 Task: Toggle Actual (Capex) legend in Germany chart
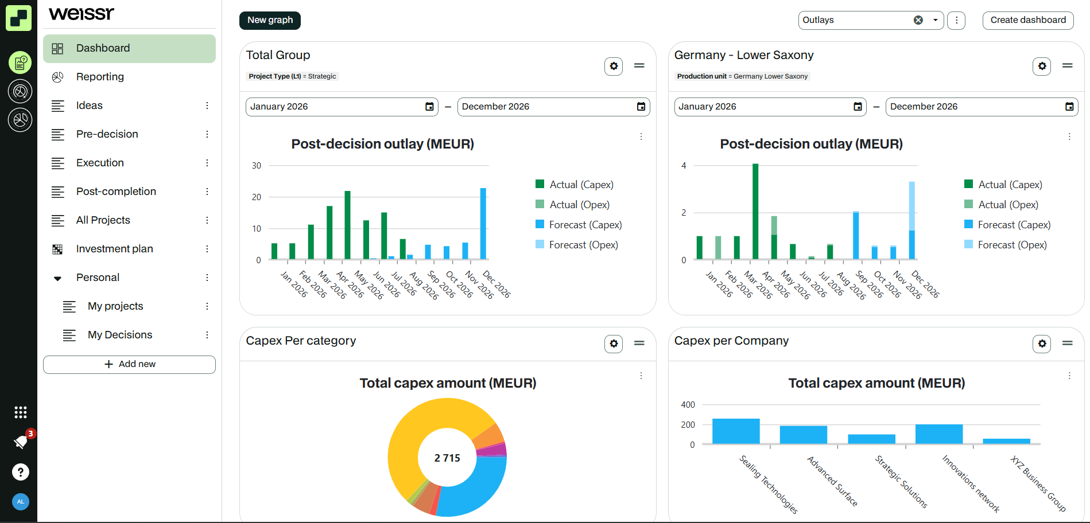pyautogui.click(x=1003, y=185)
